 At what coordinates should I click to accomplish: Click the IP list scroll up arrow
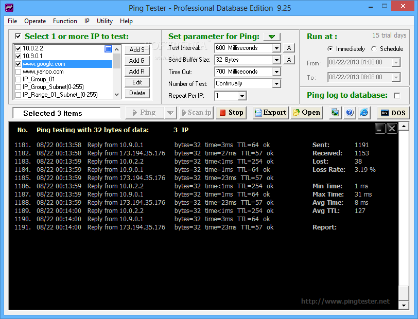(116, 49)
